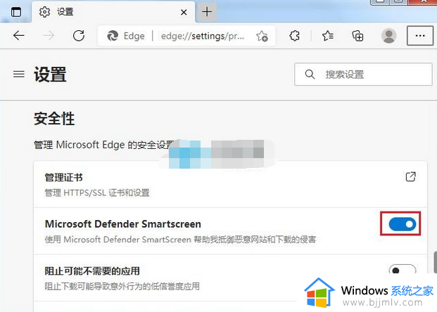The width and height of the screenshot is (437, 312).
Task: Open the user profile avatar
Action: [x=388, y=36]
